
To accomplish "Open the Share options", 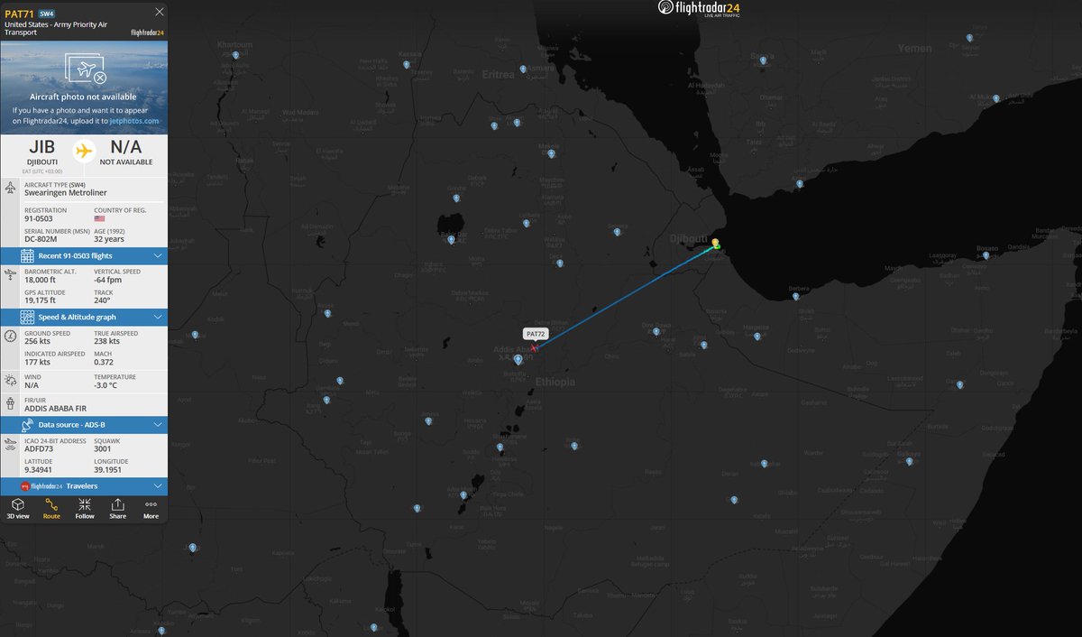I will click(x=117, y=509).
